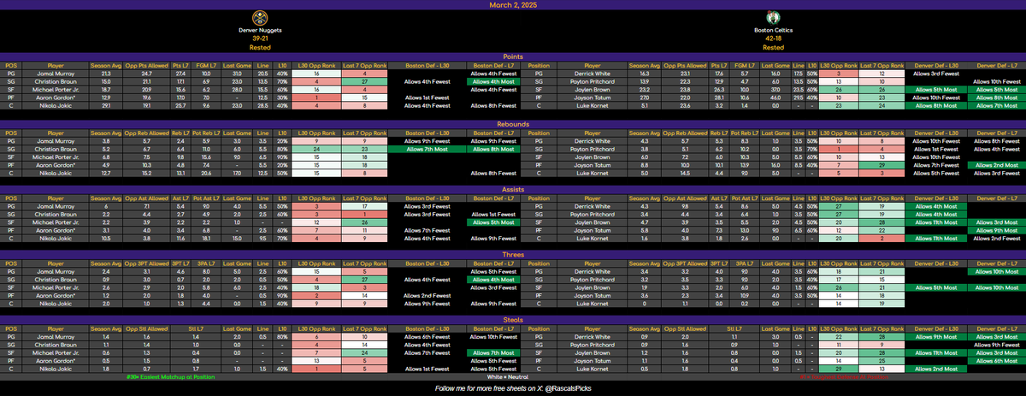Click the 'Follow me for more free sheets' footer

[513, 389]
